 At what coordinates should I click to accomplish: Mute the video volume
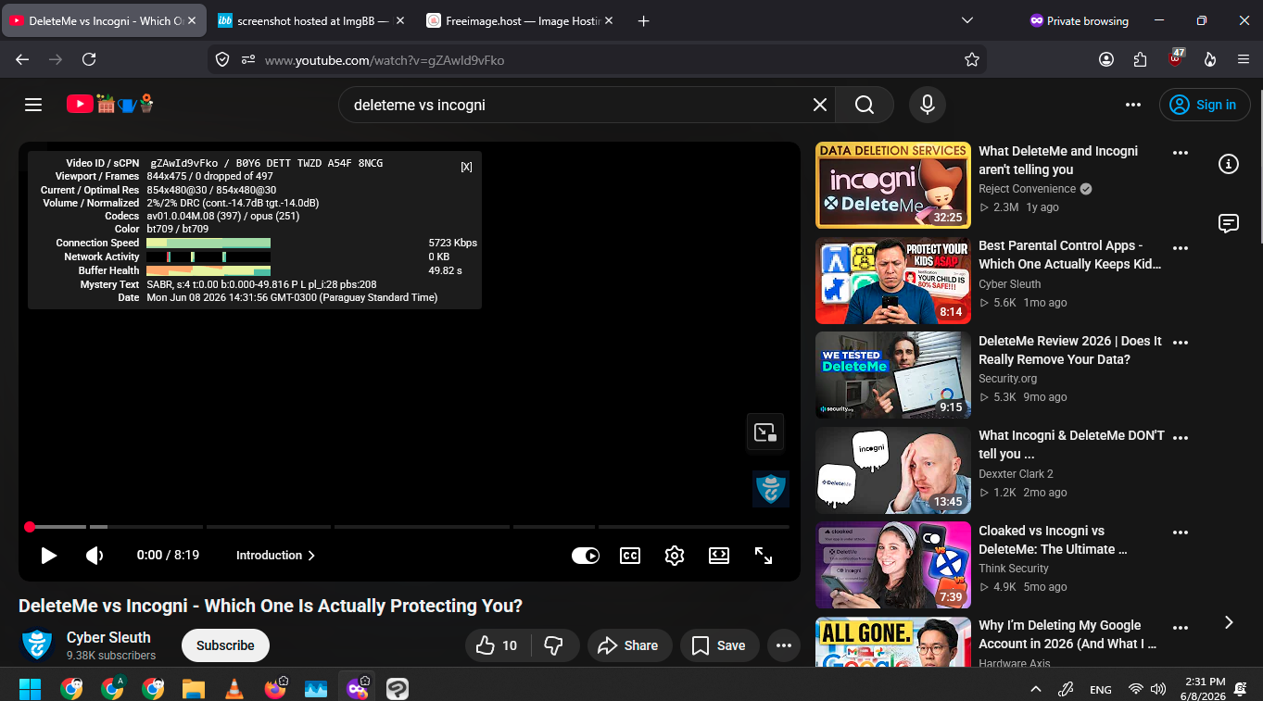95,556
